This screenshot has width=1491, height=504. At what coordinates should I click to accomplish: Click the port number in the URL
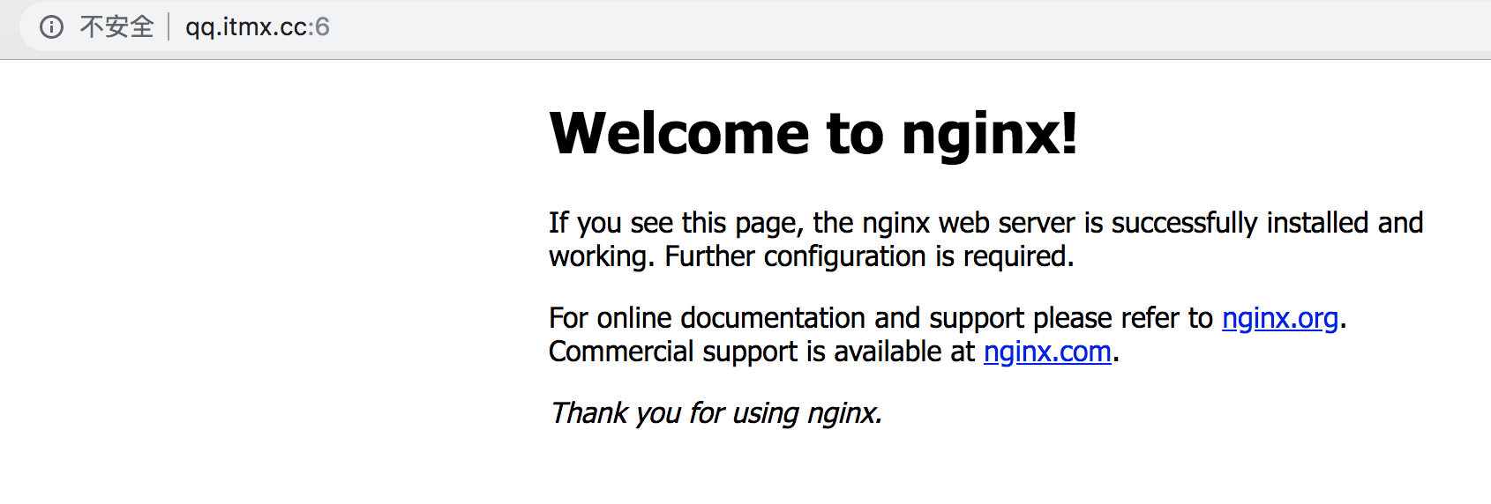coord(322,27)
